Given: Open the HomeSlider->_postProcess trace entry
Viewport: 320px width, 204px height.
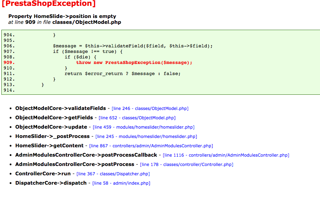Looking at the screenshot, I should click(x=52, y=136).
